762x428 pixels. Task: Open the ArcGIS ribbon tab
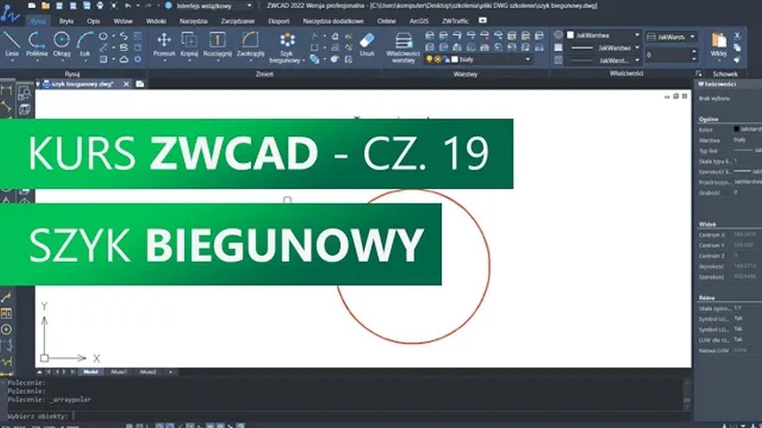click(419, 21)
